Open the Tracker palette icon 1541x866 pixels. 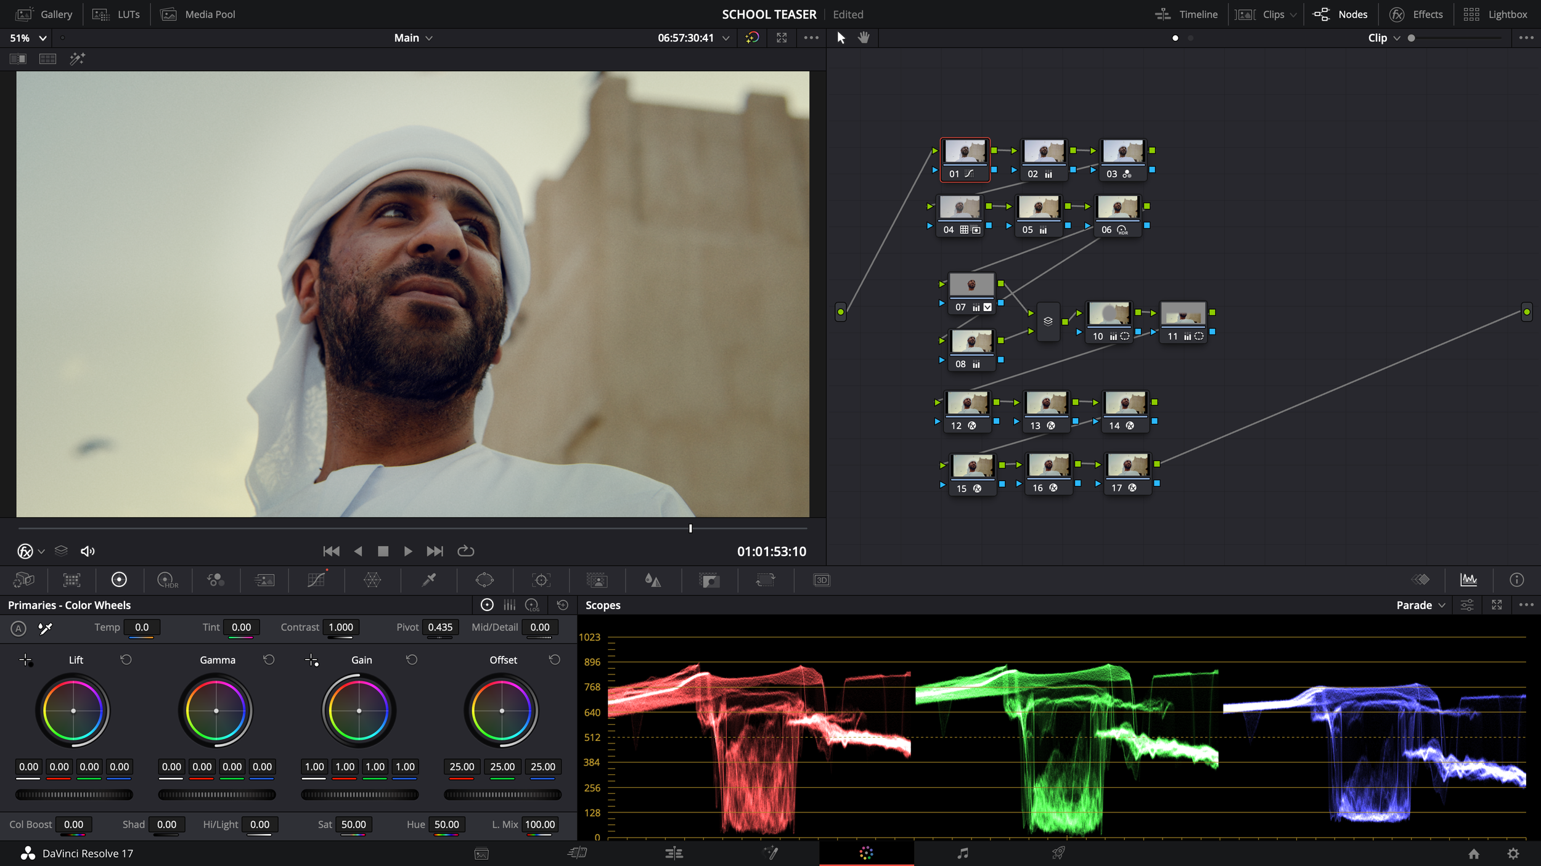(541, 580)
